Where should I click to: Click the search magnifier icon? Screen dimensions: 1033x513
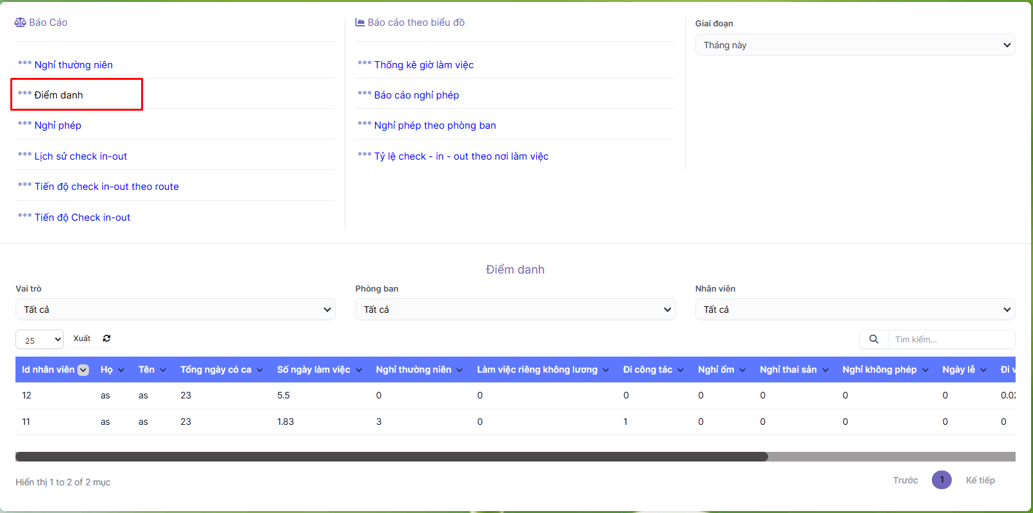coord(874,339)
